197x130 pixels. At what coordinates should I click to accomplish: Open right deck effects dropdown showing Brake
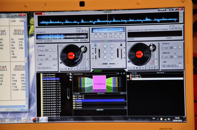pos(167,48)
